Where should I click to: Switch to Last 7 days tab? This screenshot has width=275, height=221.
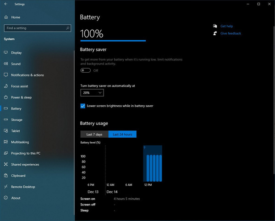[x=94, y=135]
